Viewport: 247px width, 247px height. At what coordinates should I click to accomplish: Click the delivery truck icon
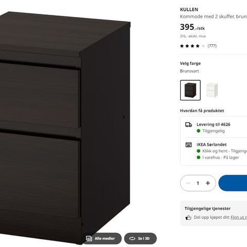(188, 125)
